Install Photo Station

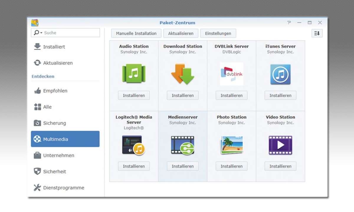[x=232, y=166]
